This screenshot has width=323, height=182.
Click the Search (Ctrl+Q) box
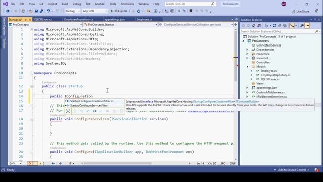(190, 4)
